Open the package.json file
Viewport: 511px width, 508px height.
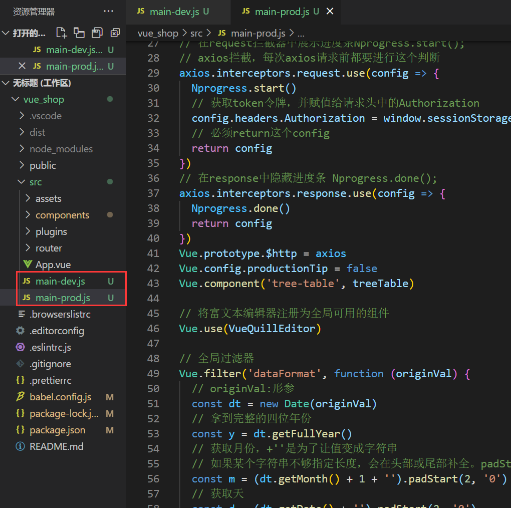(57, 430)
